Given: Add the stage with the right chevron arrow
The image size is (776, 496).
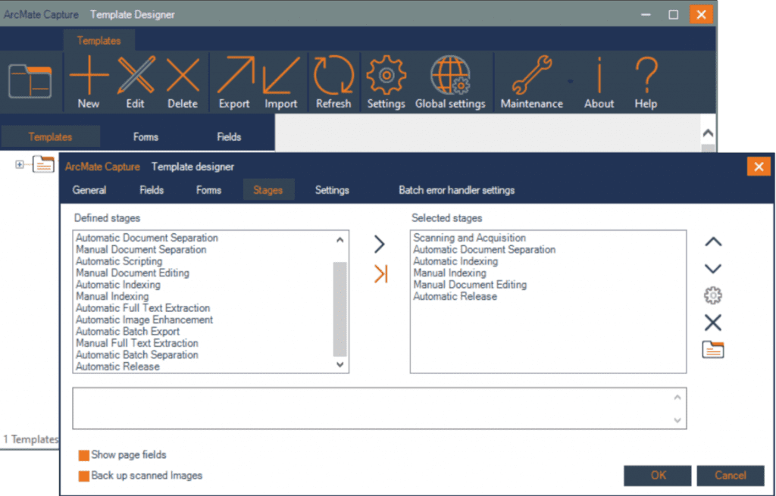Looking at the screenshot, I should click(x=380, y=244).
